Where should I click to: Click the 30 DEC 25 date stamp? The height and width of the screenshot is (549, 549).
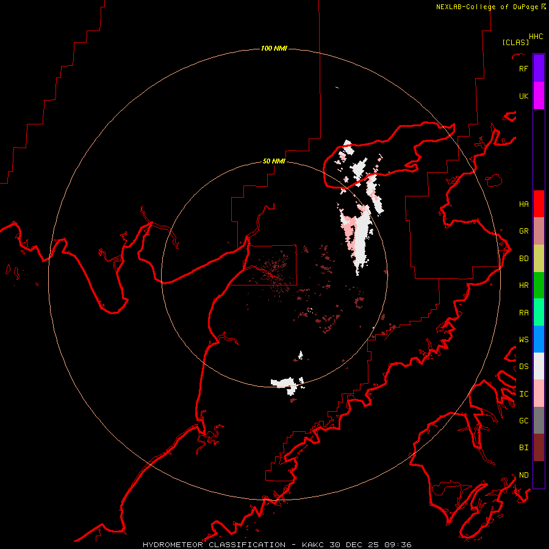click(354, 545)
